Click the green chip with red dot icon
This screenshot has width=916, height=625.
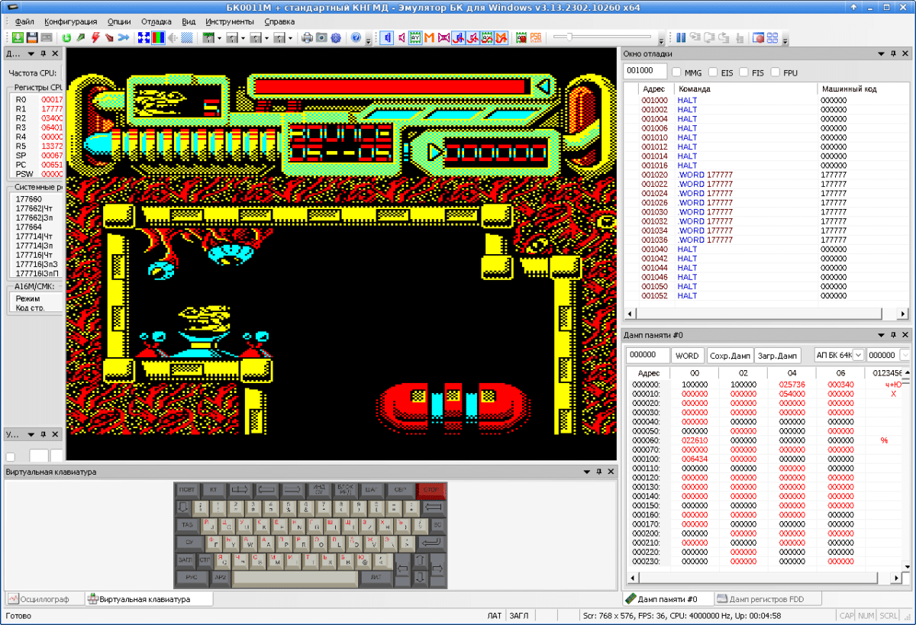click(x=522, y=37)
